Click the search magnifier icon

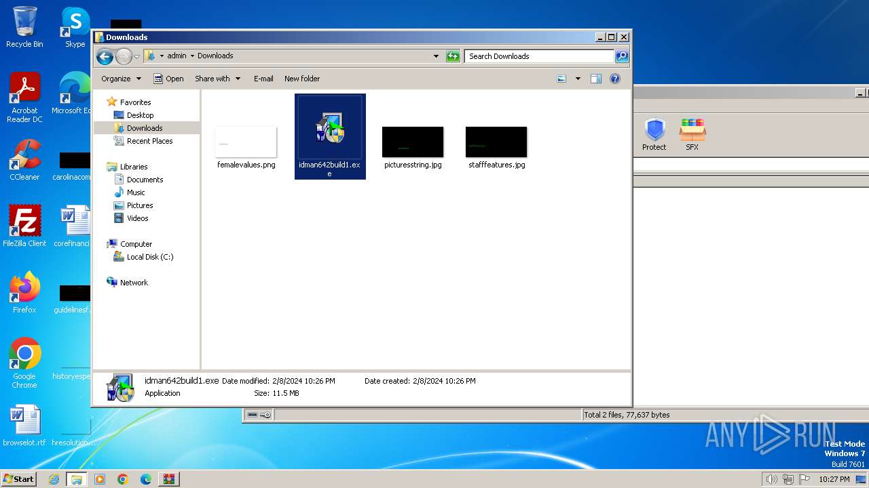622,56
